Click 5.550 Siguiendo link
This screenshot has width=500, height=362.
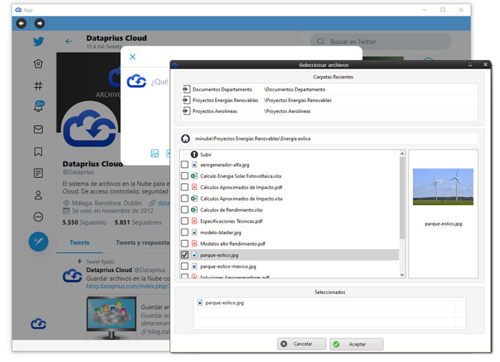tap(84, 223)
